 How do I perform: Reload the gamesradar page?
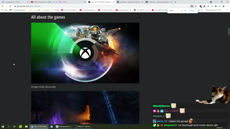tap(10, 6)
